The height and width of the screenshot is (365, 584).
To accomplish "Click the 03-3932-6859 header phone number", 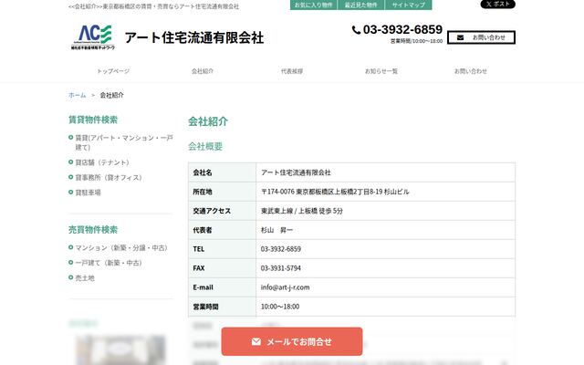I will point(402,29).
